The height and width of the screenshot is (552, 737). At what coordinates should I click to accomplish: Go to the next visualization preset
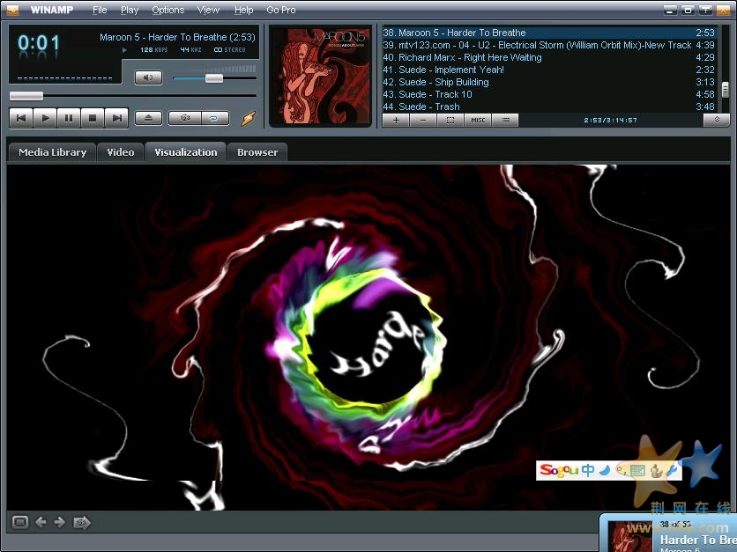point(60,522)
